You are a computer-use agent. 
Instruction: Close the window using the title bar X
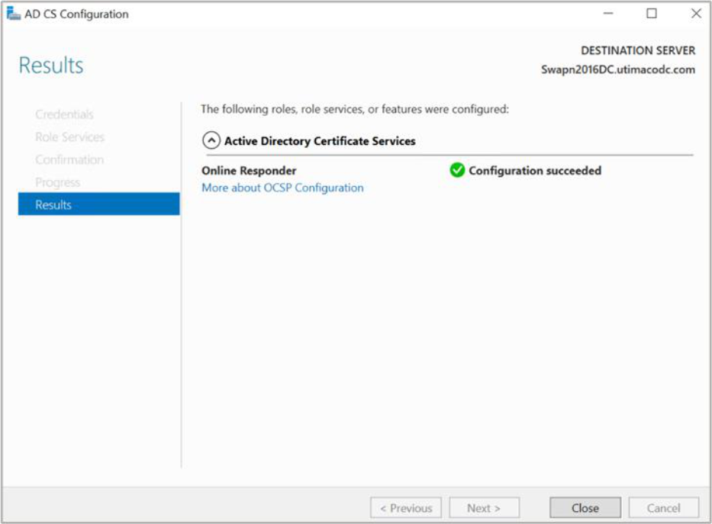pyautogui.click(x=695, y=14)
